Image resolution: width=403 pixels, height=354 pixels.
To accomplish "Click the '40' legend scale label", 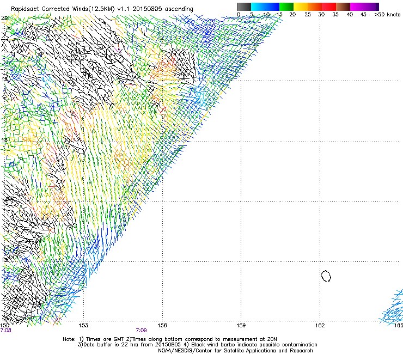I will pos(350,15).
